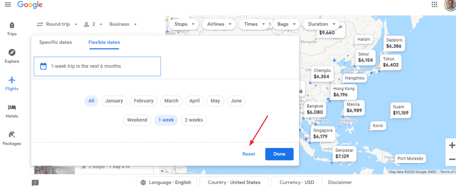
Task: Open Packages umbrella icon in sidebar
Action: pyautogui.click(x=12, y=138)
